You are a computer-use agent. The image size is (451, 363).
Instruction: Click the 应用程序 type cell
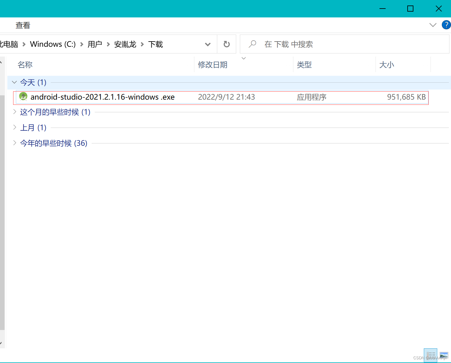pyautogui.click(x=312, y=97)
